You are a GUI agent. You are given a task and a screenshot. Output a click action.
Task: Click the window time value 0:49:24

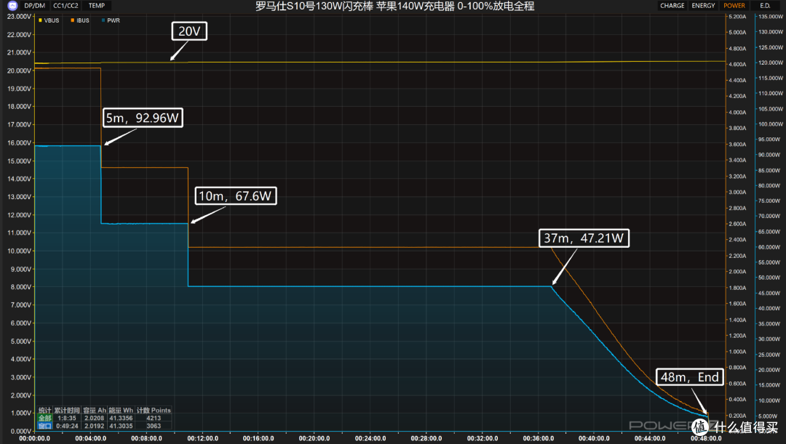point(67,426)
